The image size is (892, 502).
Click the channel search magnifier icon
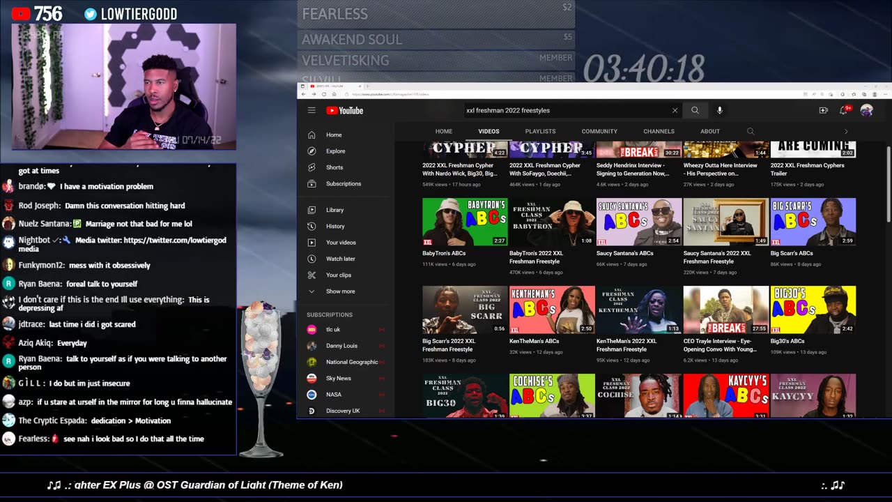pyautogui.click(x=751, y=131)
